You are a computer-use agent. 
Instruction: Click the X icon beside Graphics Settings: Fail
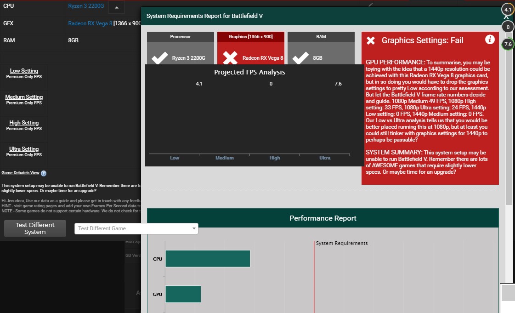point(371,40)
